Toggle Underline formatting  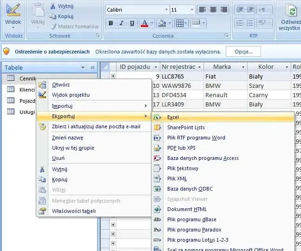click(x=132, y=23)
